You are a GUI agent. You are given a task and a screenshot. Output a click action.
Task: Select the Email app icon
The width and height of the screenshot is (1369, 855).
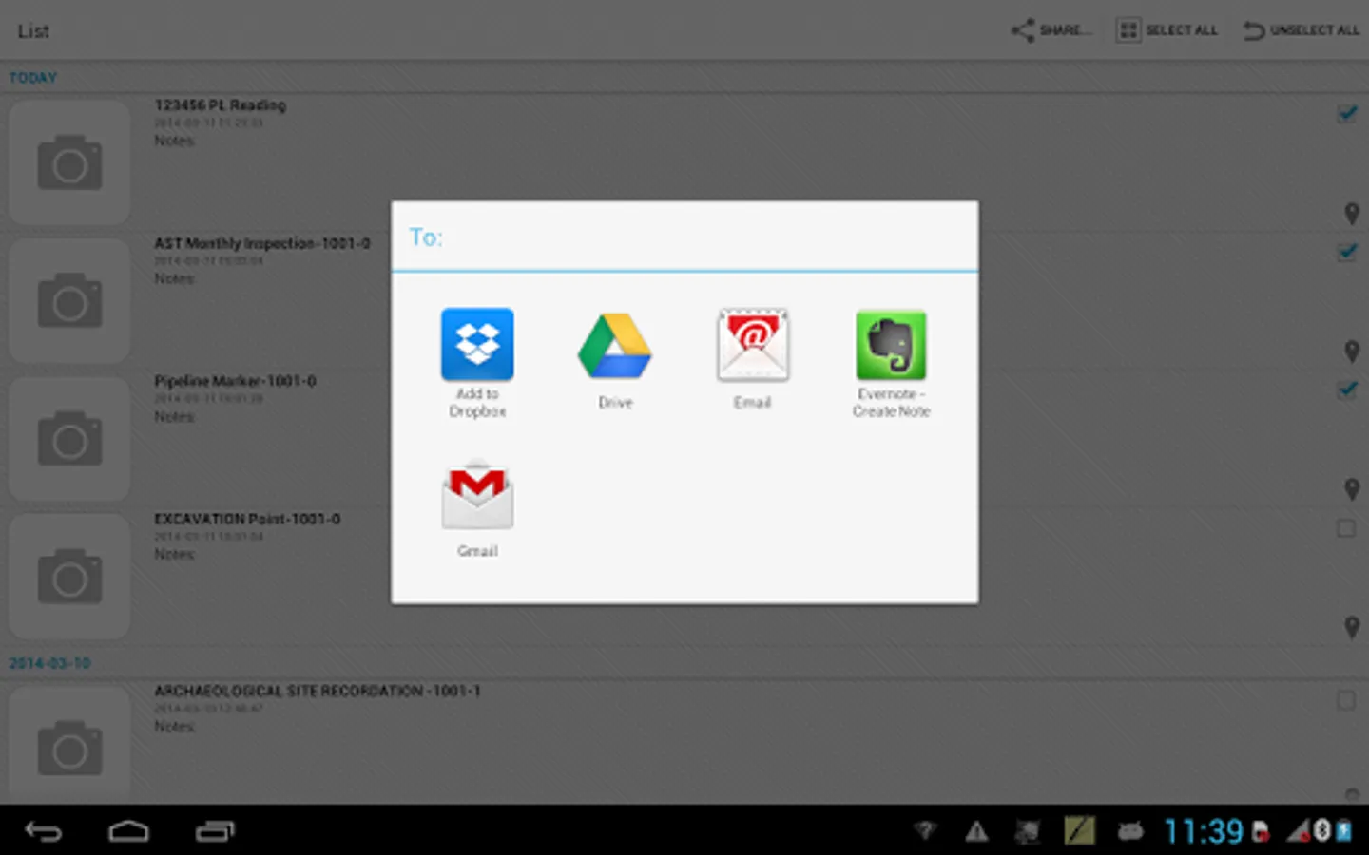(x=752, y=359)
